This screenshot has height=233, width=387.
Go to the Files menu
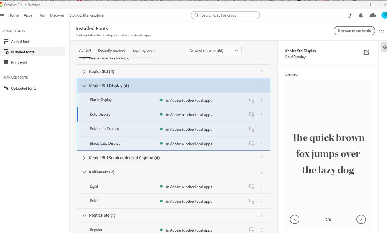(41, 15)
